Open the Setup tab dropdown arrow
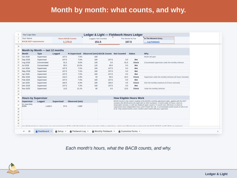 click(66, 131)
